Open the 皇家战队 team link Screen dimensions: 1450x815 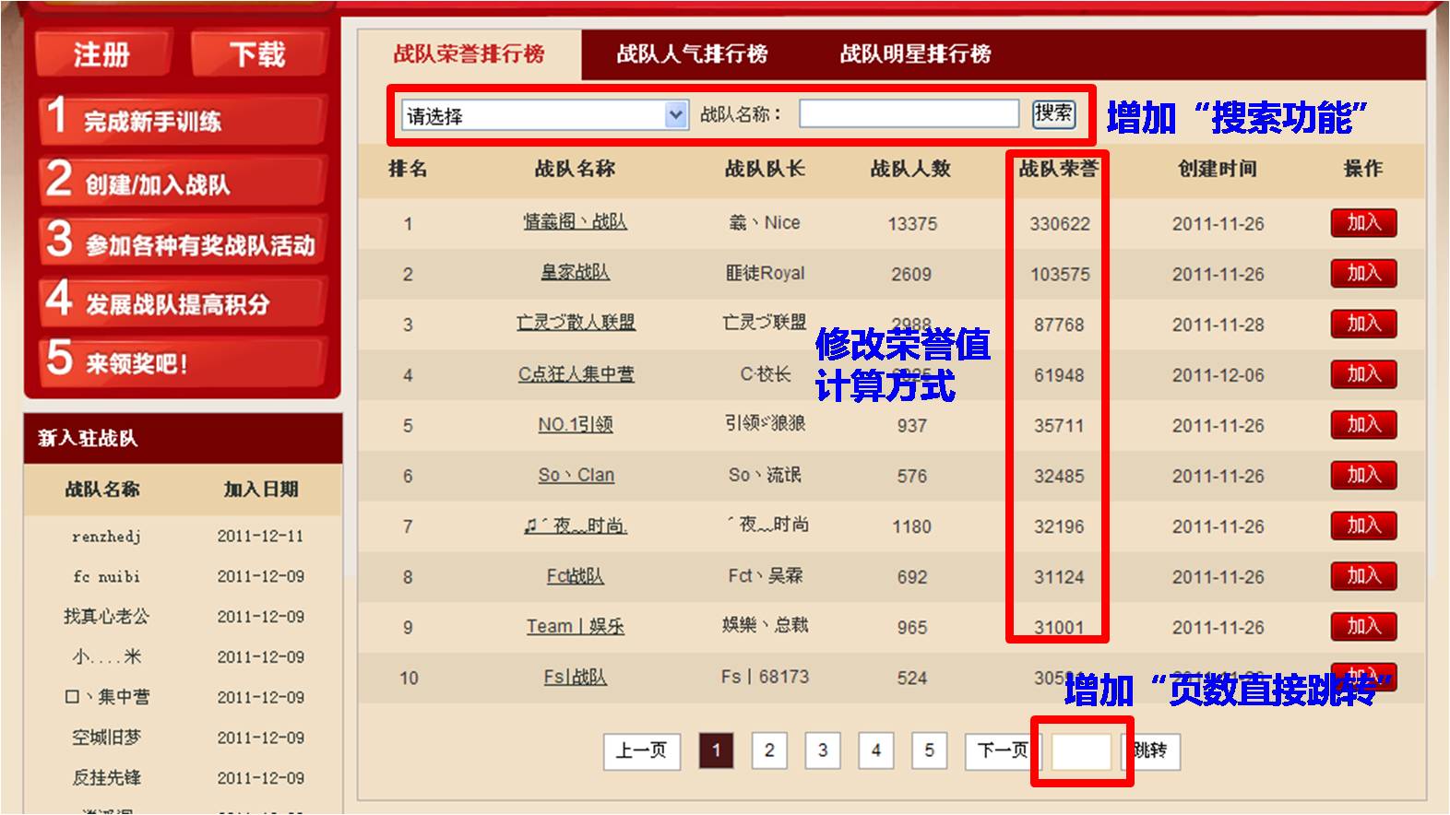click(575, 273)
